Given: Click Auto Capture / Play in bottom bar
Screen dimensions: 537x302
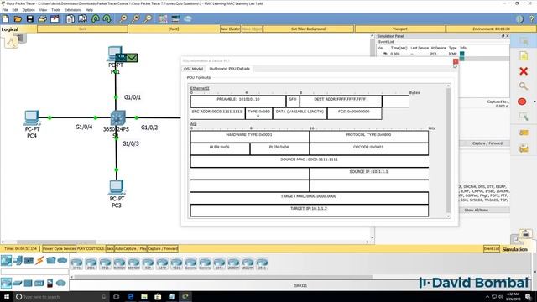Looking at the screenshot, I should click(131, 248).
